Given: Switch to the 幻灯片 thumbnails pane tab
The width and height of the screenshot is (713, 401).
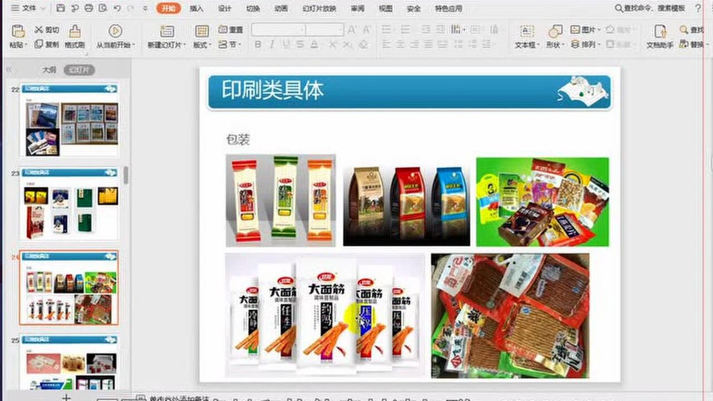Looking at the screenshot, I should pyautogui.click(x=79, y=70).
